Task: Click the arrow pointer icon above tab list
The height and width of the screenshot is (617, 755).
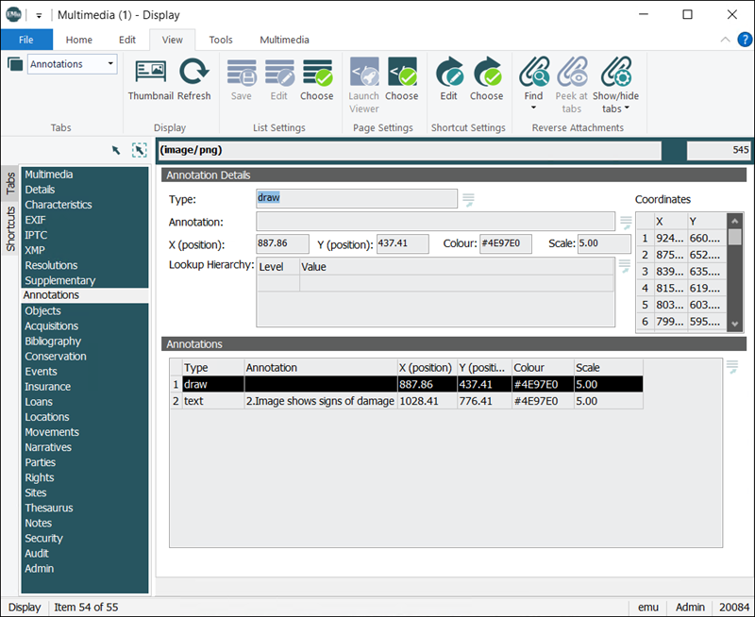Action: click(116, 150)
